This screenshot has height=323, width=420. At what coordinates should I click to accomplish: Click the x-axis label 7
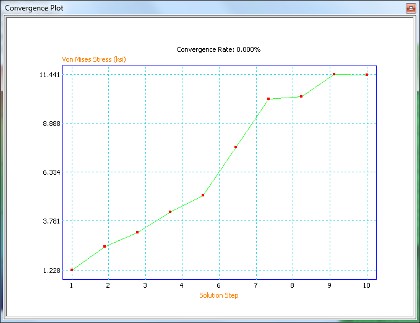[x=255, y=285]
